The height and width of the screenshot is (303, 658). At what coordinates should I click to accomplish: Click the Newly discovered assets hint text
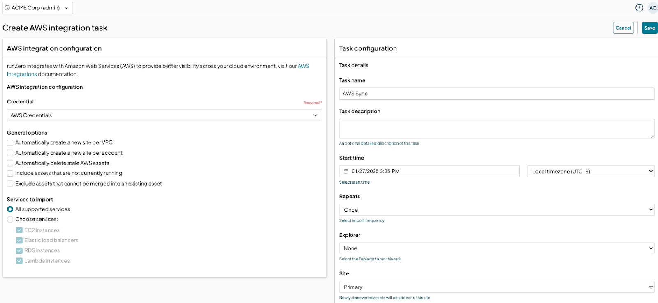[385, 298]
